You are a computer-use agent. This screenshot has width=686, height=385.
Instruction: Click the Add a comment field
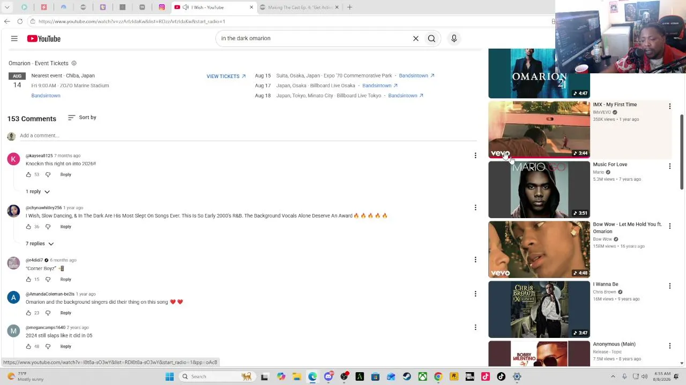[x=248, y=136]
